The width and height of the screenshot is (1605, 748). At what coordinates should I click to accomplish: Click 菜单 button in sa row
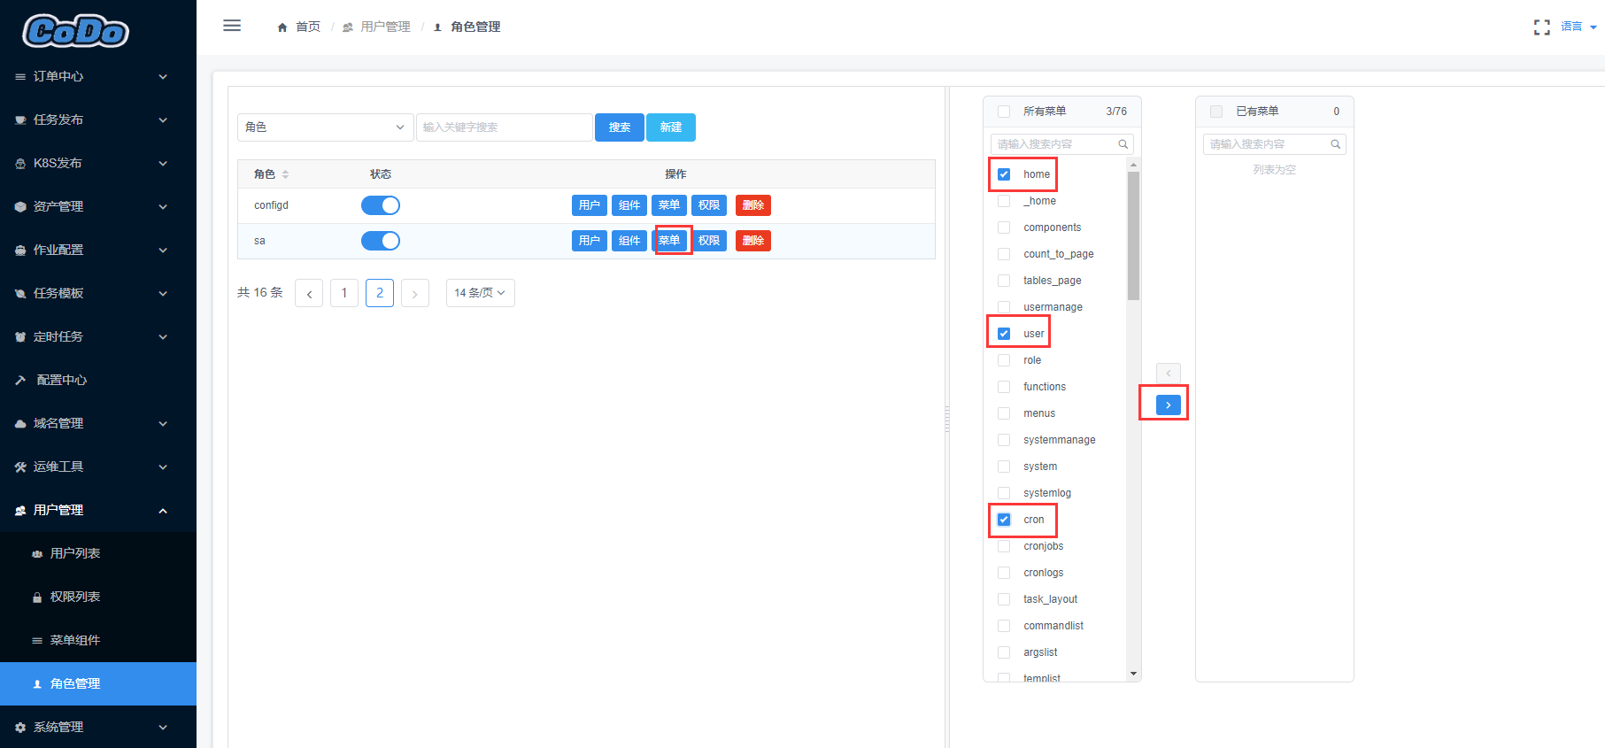click(669, 241)
